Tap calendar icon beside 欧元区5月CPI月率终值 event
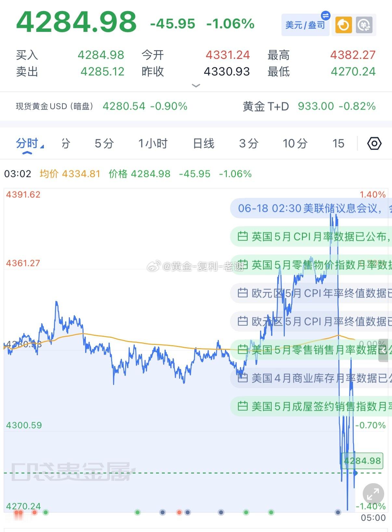This screenshot has height=532, width=392. (242, 321)
